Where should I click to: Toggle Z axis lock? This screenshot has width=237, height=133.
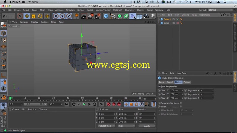click(x=69, y=16)
